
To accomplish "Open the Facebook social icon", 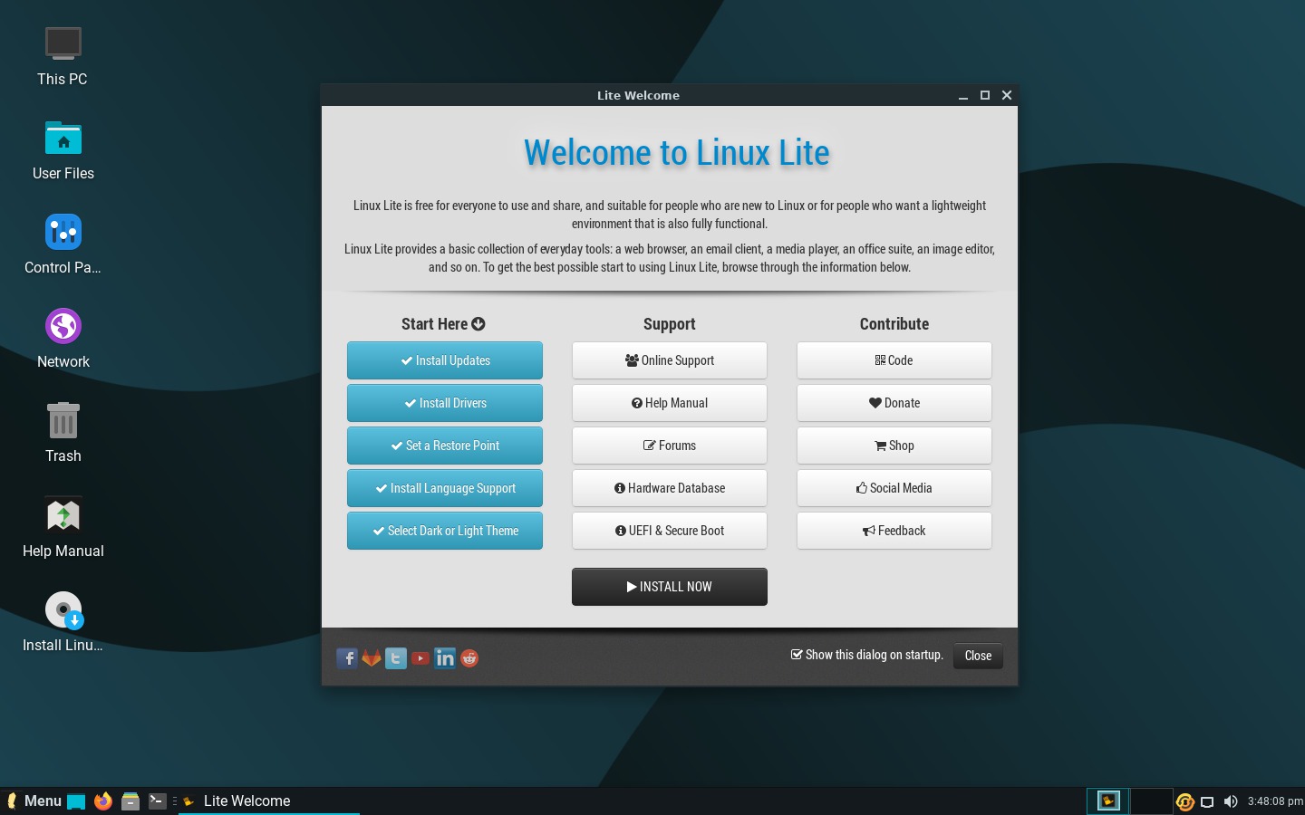I will pos(347,658).
